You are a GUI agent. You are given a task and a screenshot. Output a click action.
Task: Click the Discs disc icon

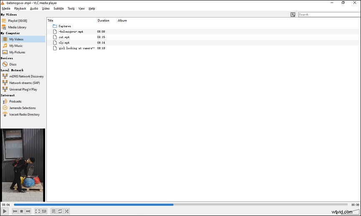(x=5, y=64)
